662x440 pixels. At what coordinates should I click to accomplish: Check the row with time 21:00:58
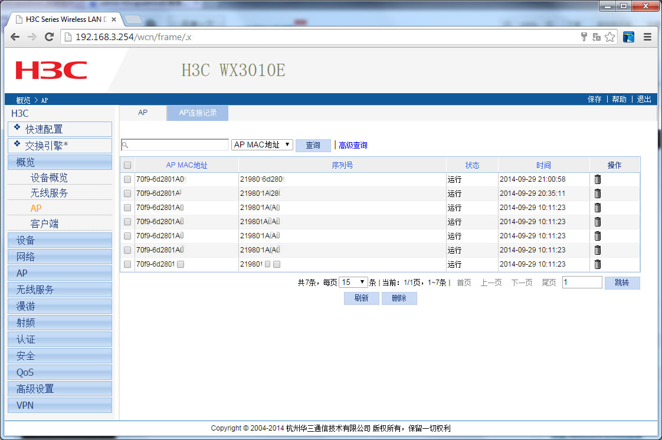pyautogui.click(x=127, y=179)
